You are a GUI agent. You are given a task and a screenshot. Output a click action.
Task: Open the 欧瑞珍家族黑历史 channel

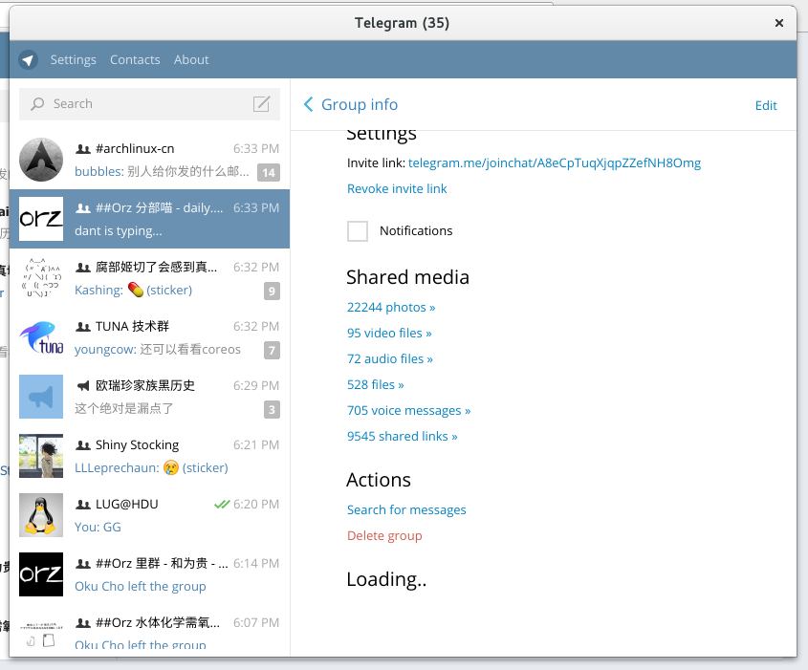(x=149, y=397)
